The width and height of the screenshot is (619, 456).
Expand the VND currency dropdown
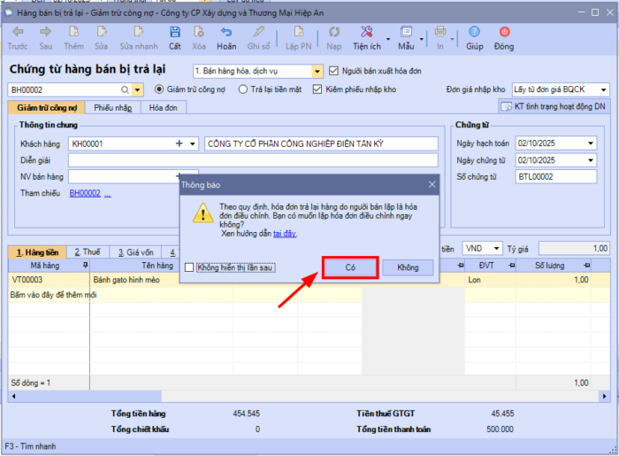496,249
